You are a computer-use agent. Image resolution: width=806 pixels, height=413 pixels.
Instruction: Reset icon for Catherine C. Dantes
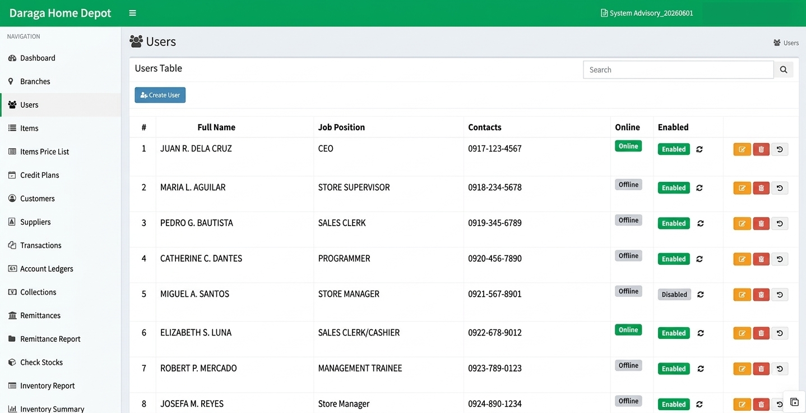point(780,259)
